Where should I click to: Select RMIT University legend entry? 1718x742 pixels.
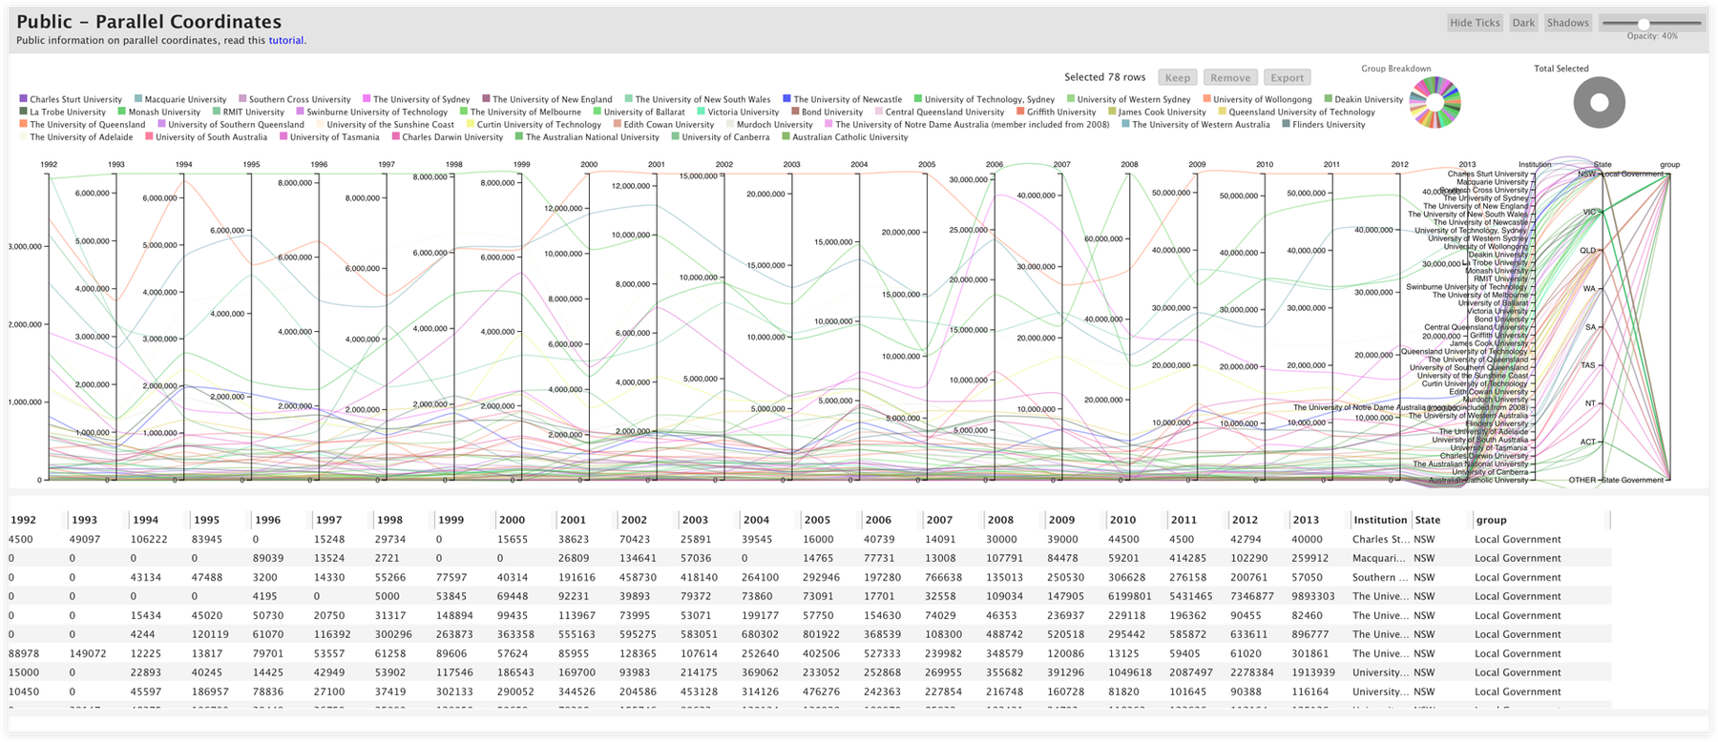tap(248, 112)
